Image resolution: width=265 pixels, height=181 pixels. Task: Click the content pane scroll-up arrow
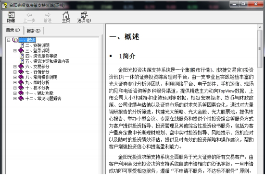point(260,27)
